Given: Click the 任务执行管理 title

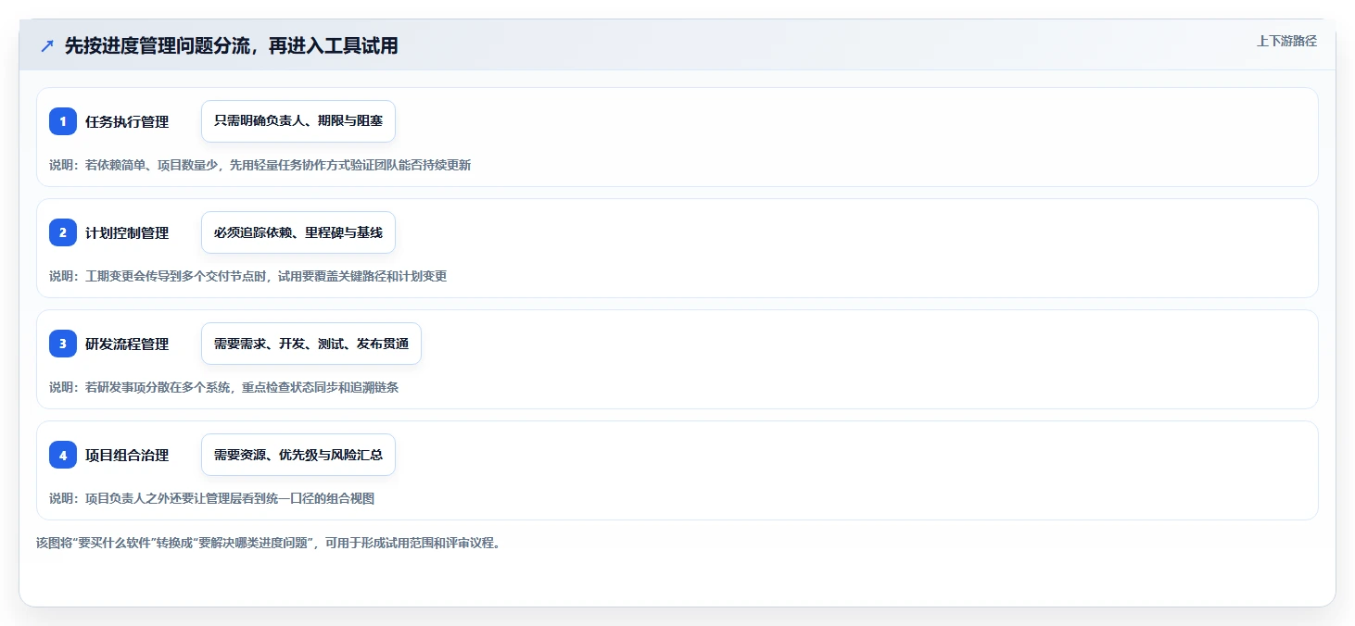Looking at the screenshot, I should click(127, 121).
